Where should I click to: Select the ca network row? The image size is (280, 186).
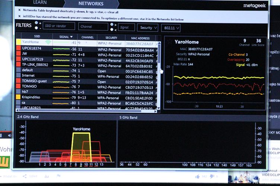[87, 103]
